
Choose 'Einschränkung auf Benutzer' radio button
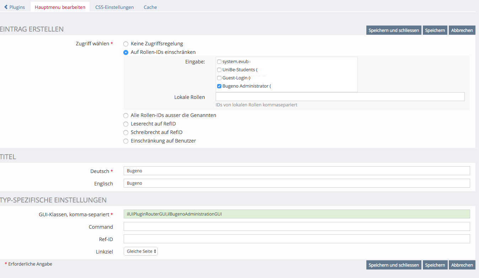tap(126, 141)
